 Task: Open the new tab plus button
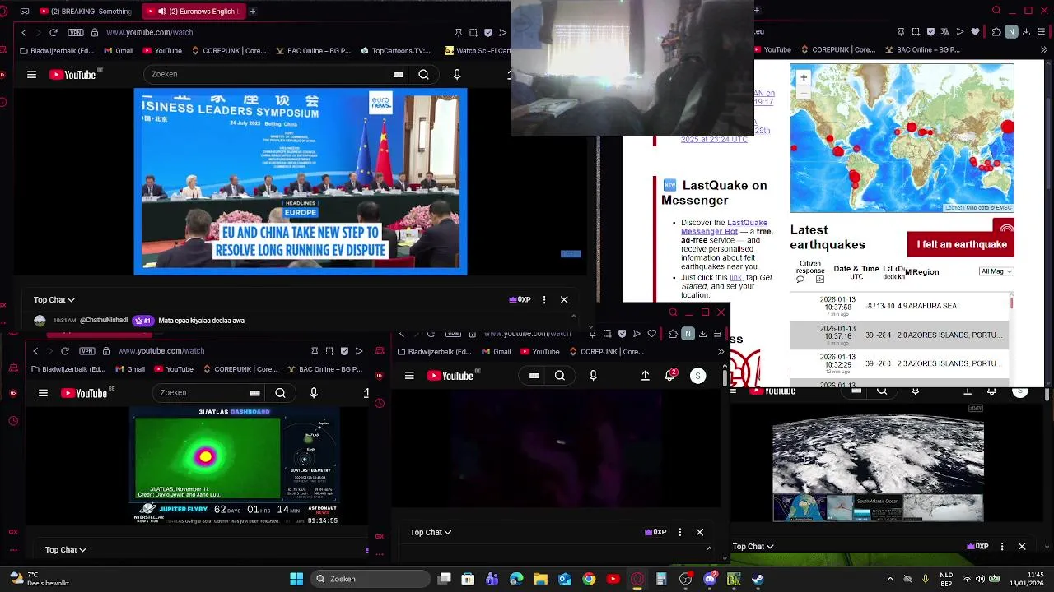click(253, 12)
